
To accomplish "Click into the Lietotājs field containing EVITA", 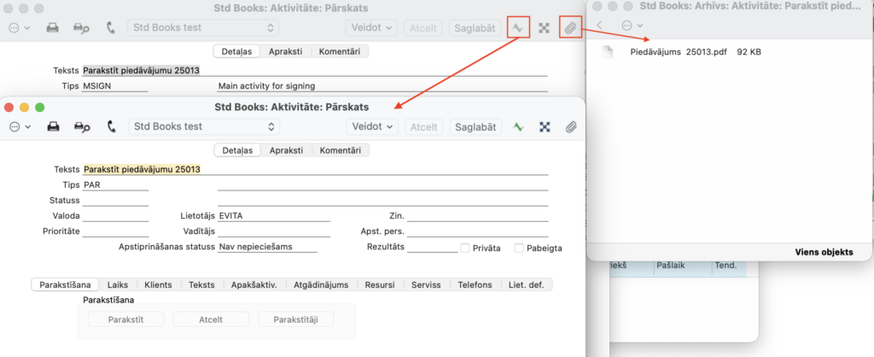I will click(x=273, y=216).
